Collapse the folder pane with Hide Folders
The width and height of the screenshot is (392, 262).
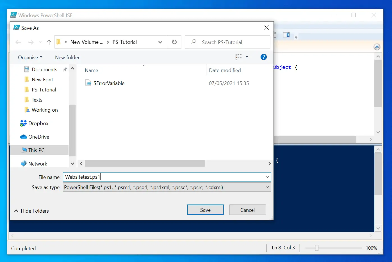pos(31,211)
